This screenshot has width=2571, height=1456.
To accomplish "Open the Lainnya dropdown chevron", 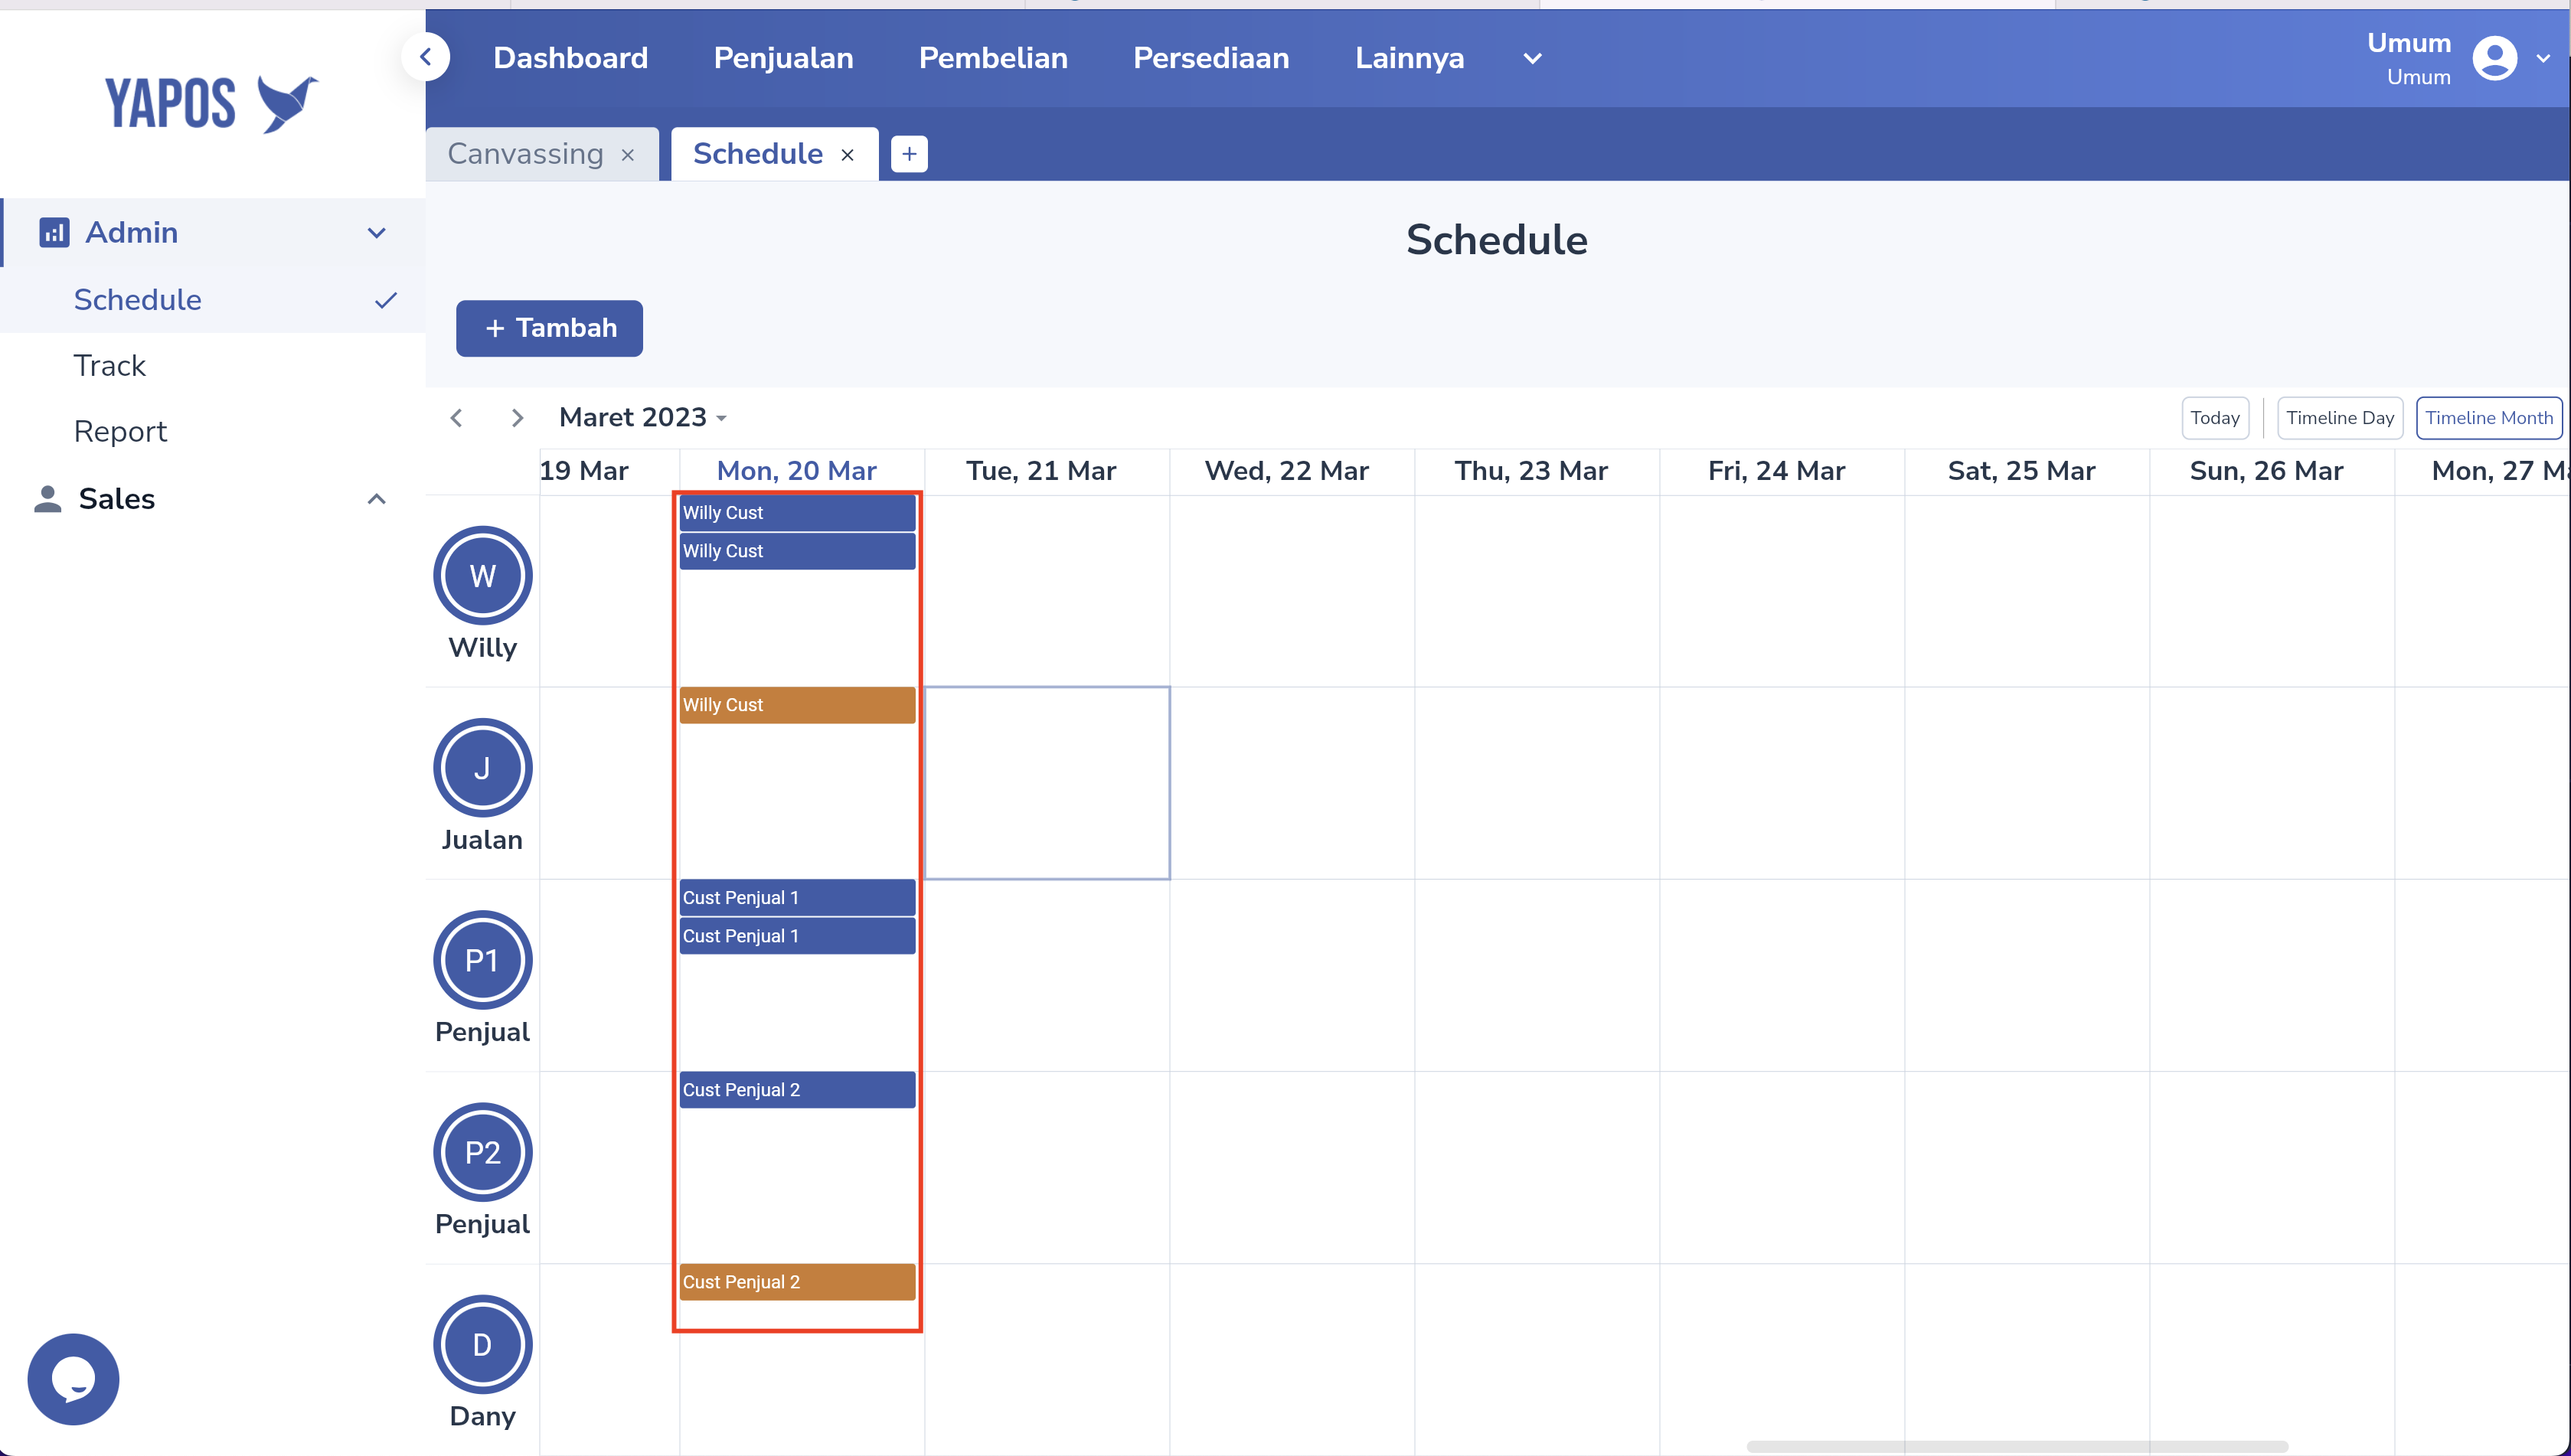I will click(1532, 59).
